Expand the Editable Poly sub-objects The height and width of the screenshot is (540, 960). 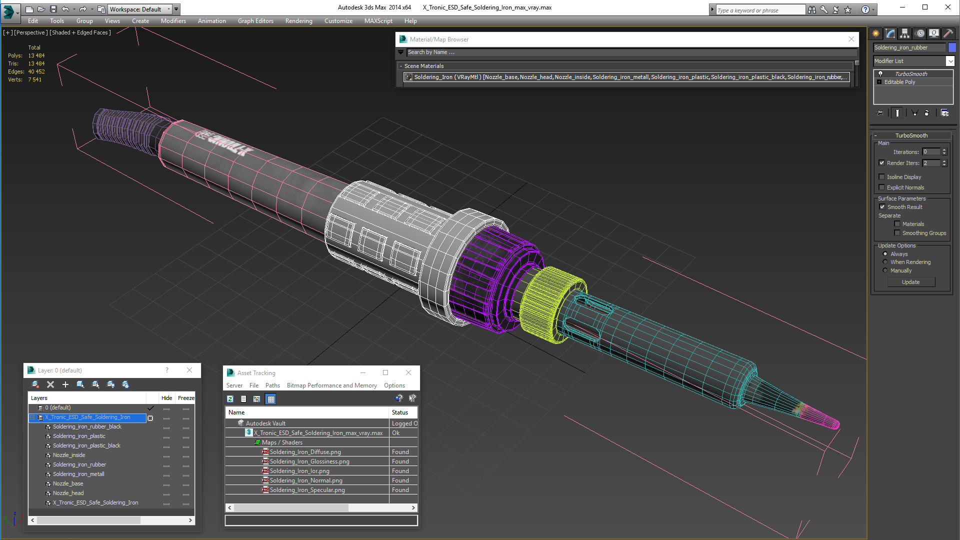879,82
